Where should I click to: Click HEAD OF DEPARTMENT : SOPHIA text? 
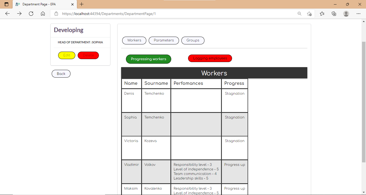point(80,42)
